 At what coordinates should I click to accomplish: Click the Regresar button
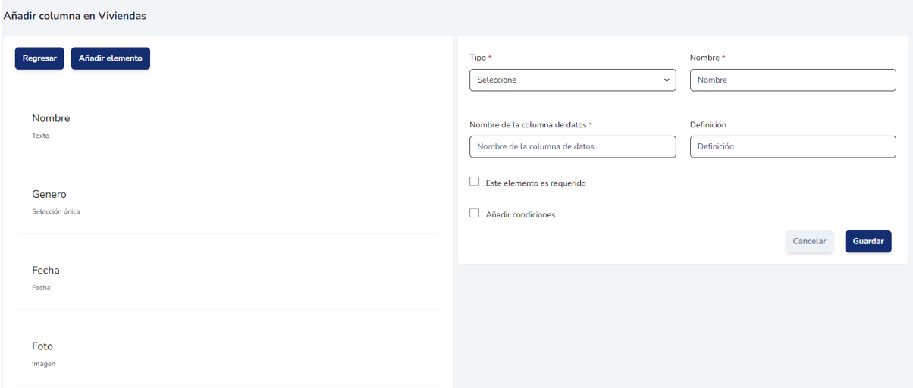click(39, 58)
